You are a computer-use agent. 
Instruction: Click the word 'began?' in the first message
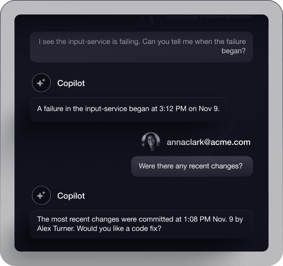tap(234, 51)
